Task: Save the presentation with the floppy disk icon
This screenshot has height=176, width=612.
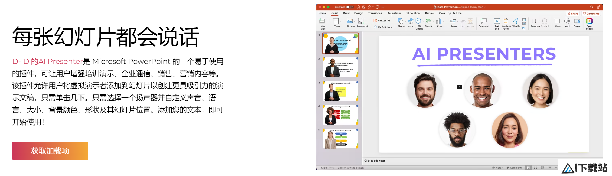Action: (x=364, y=7)
